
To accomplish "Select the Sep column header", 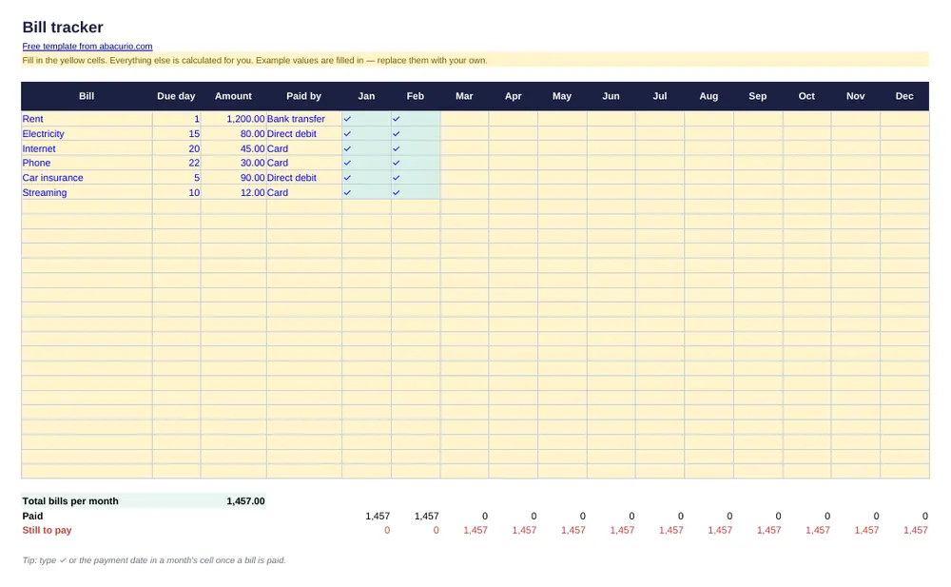I will pyautogui.click(x=758, y=96).
